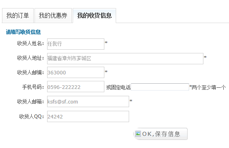Image resolution: width=229 pixels, height=148 pixels.
Task: Click the 收货人姓名 label
Action: pos(30,43)
